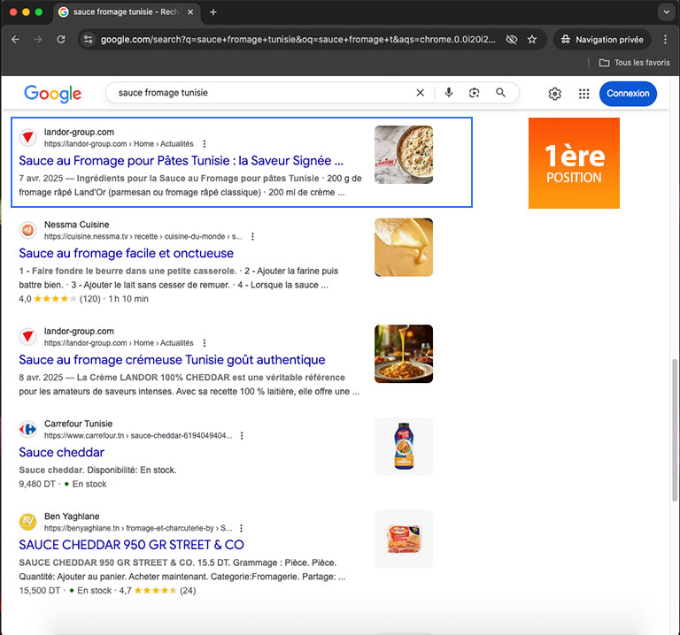The width and height of the screenshot is (680, 635).
Task: Submit search with magnifying glass icon
Action: pos(500,93)
